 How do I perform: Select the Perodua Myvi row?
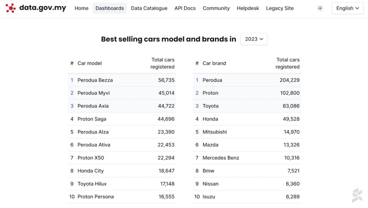122,93
